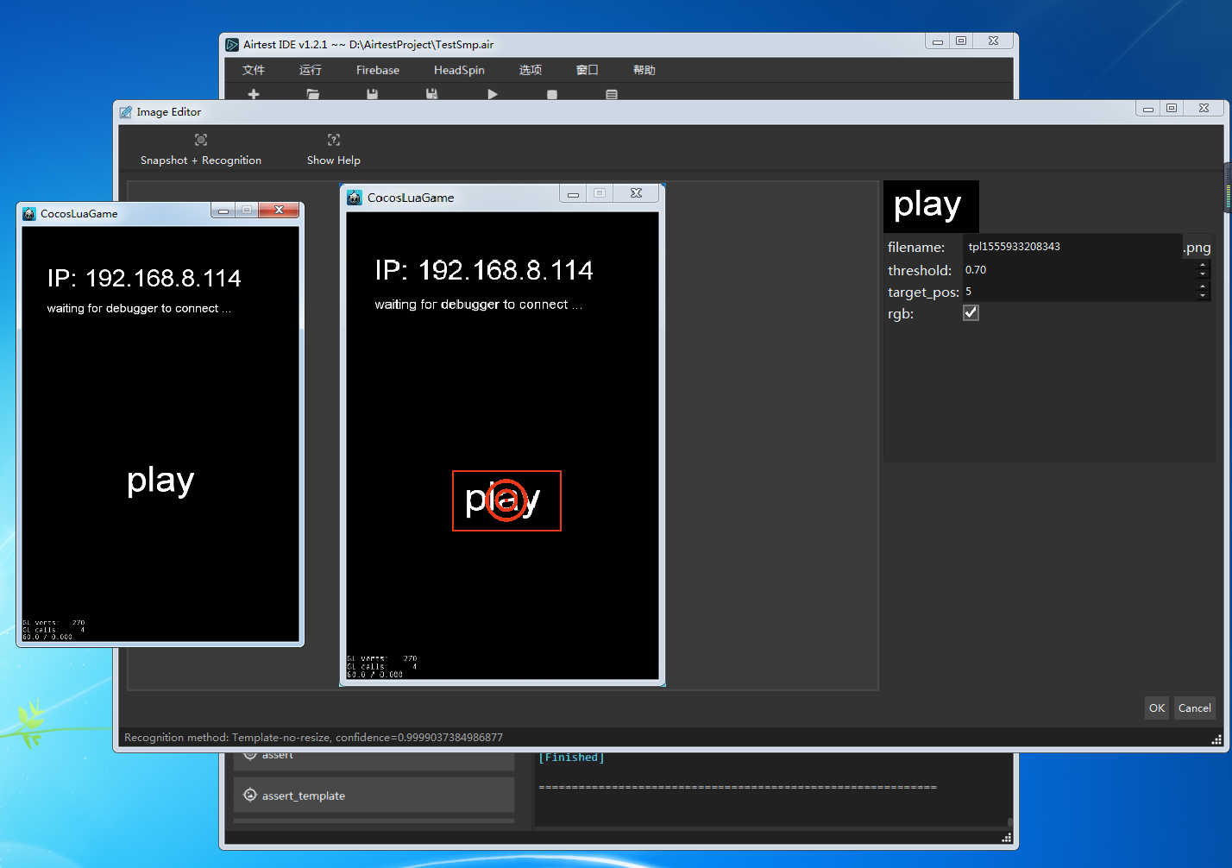Image resolution: width=1232 pixels, height=868 pixels.
Task: Click the CocosLuaGame app icon on desktop window
Action: point(29,214)
